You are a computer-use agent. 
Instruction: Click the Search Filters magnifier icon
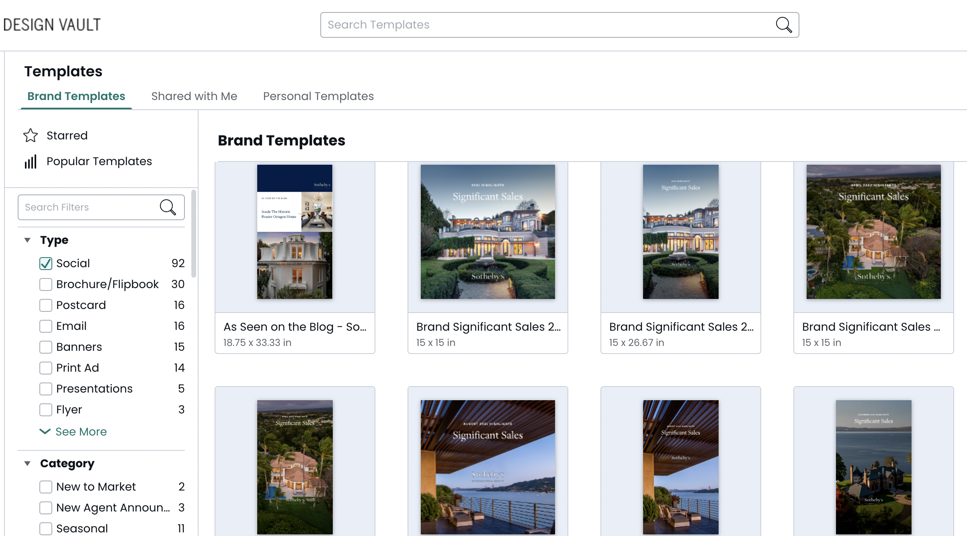point(168,207)
